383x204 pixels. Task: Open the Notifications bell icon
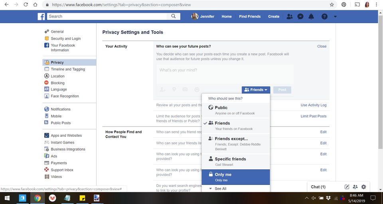pos(311,17)
